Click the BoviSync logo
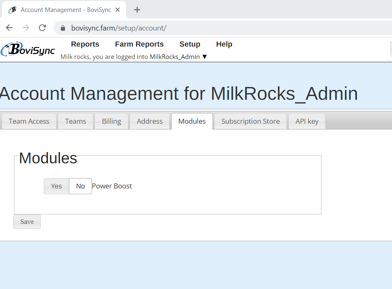This screenshot has width=392, height=289. [28, 49]
